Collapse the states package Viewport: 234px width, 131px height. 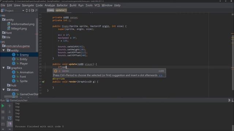(x=3, y=90)
